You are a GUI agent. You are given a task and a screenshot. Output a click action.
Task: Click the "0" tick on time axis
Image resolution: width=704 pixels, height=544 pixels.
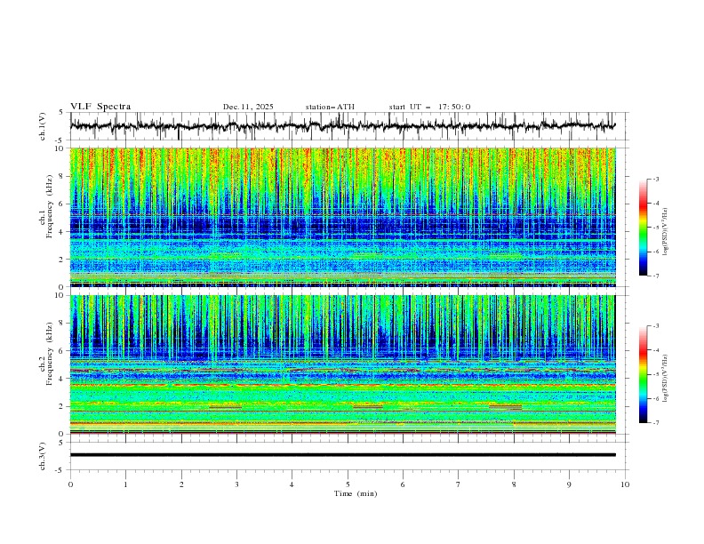[x=70, y=484]
